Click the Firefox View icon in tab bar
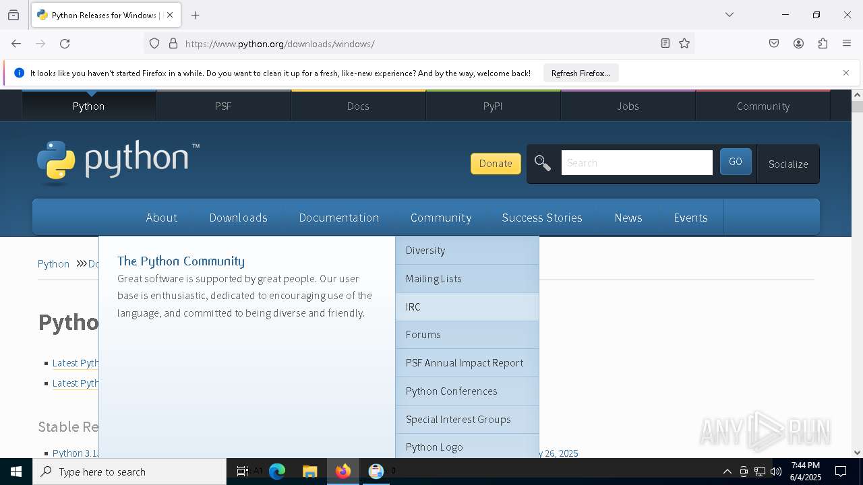This screenshot has height=485, width=863. coord(13,15)
